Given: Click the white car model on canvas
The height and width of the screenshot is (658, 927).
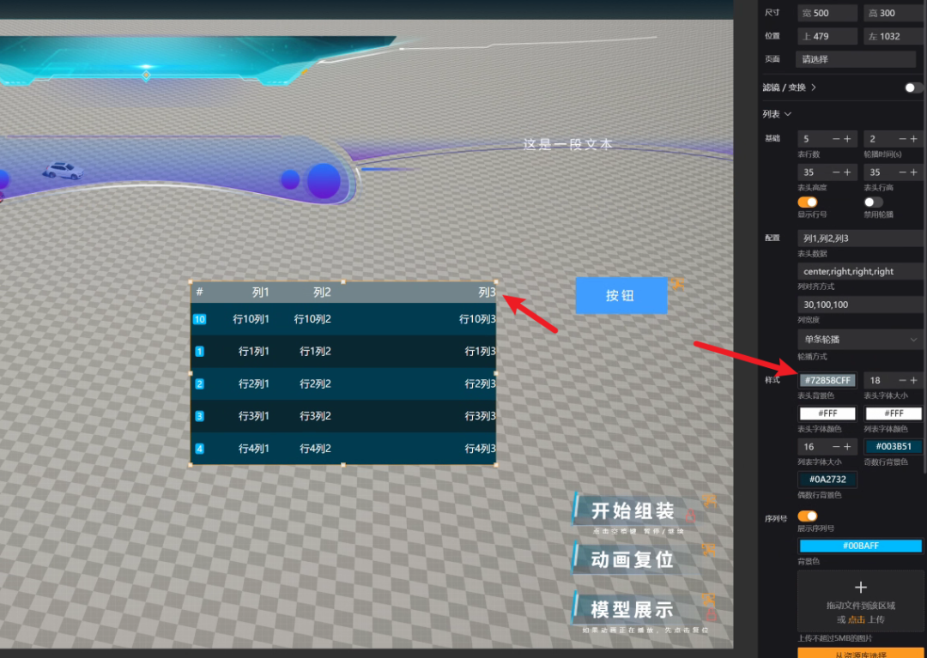Looking at the screenshot, I should (x=64, y=170).
